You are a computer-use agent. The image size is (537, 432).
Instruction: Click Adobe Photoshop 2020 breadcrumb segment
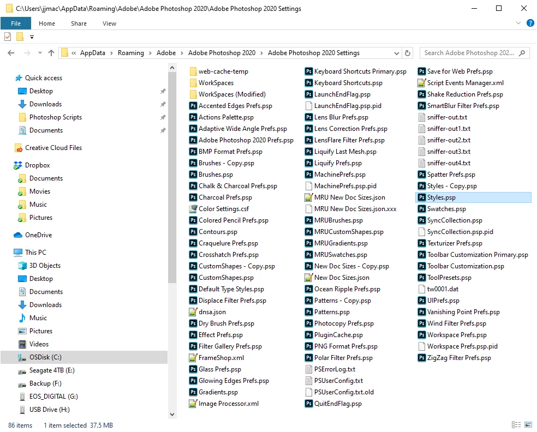pyautogui.click(x=222, y=53)
